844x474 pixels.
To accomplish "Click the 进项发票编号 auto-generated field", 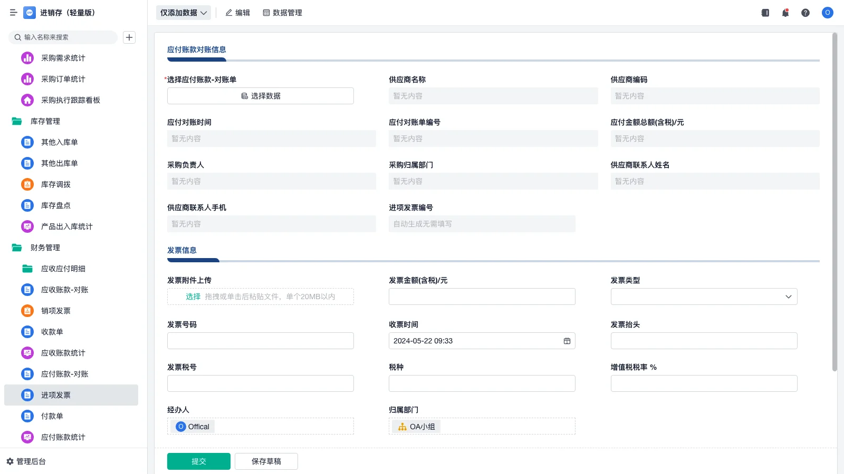I will [482, 224].
